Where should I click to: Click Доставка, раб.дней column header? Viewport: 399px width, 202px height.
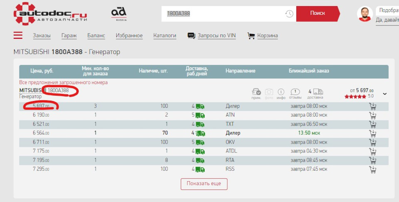point(197,71)
